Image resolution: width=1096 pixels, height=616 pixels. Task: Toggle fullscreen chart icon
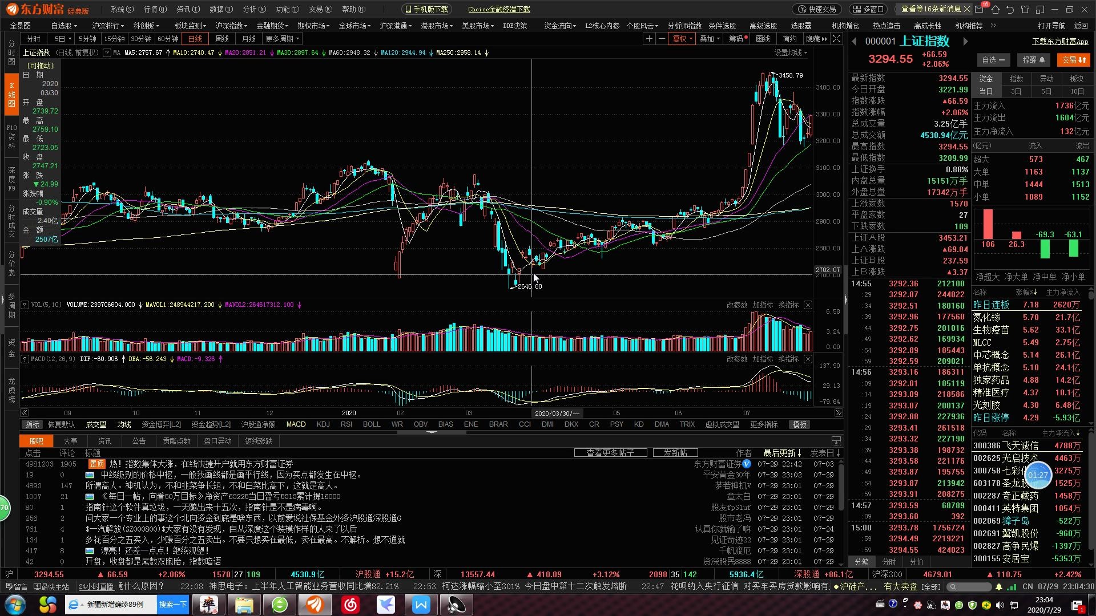(836, 39)
